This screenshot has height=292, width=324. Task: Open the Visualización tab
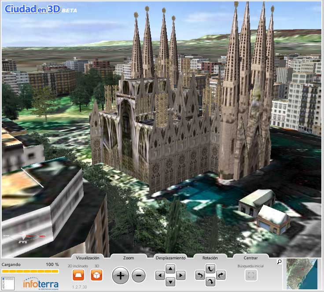point(88,258)
